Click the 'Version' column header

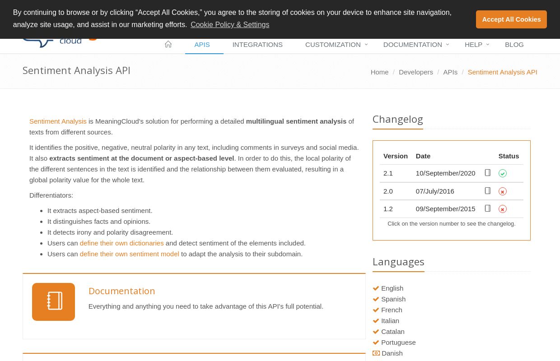(396, 156)
